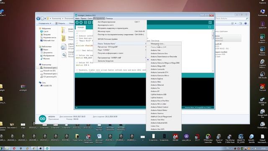Click the New sketch icon in Arduino toolbar
Viewport: 268px width, 151px height.
pos(85,22)
